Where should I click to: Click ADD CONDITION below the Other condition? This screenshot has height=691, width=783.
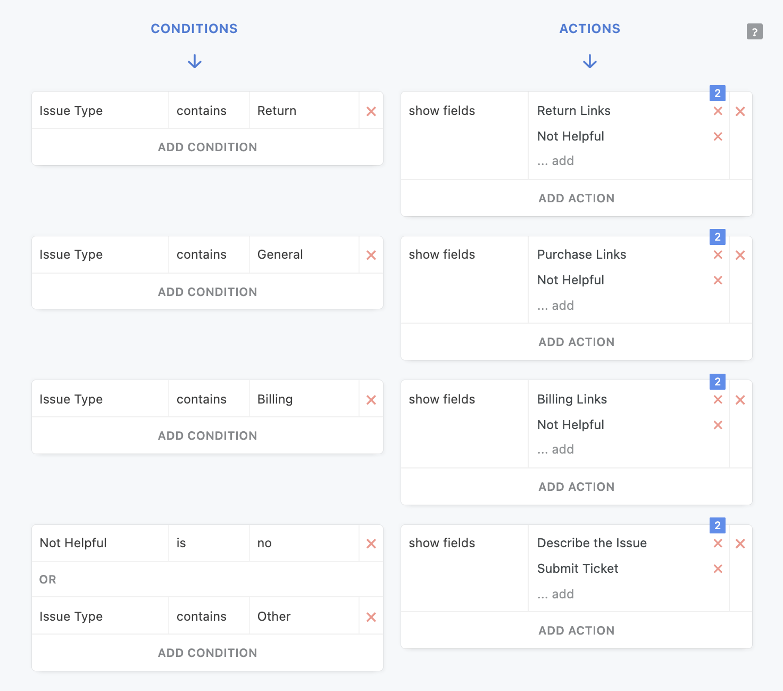coord(207,653)
